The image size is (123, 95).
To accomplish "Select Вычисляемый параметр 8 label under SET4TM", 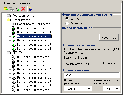I will pos(34,86).
